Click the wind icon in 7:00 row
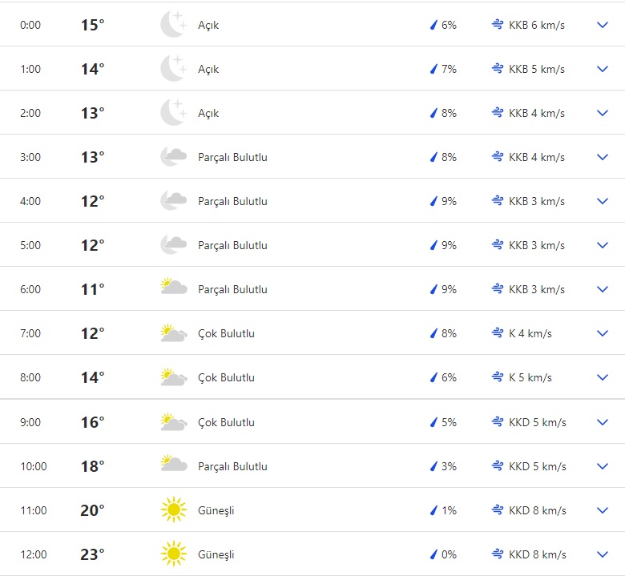 pyautogui.click(x=498, y=333)
